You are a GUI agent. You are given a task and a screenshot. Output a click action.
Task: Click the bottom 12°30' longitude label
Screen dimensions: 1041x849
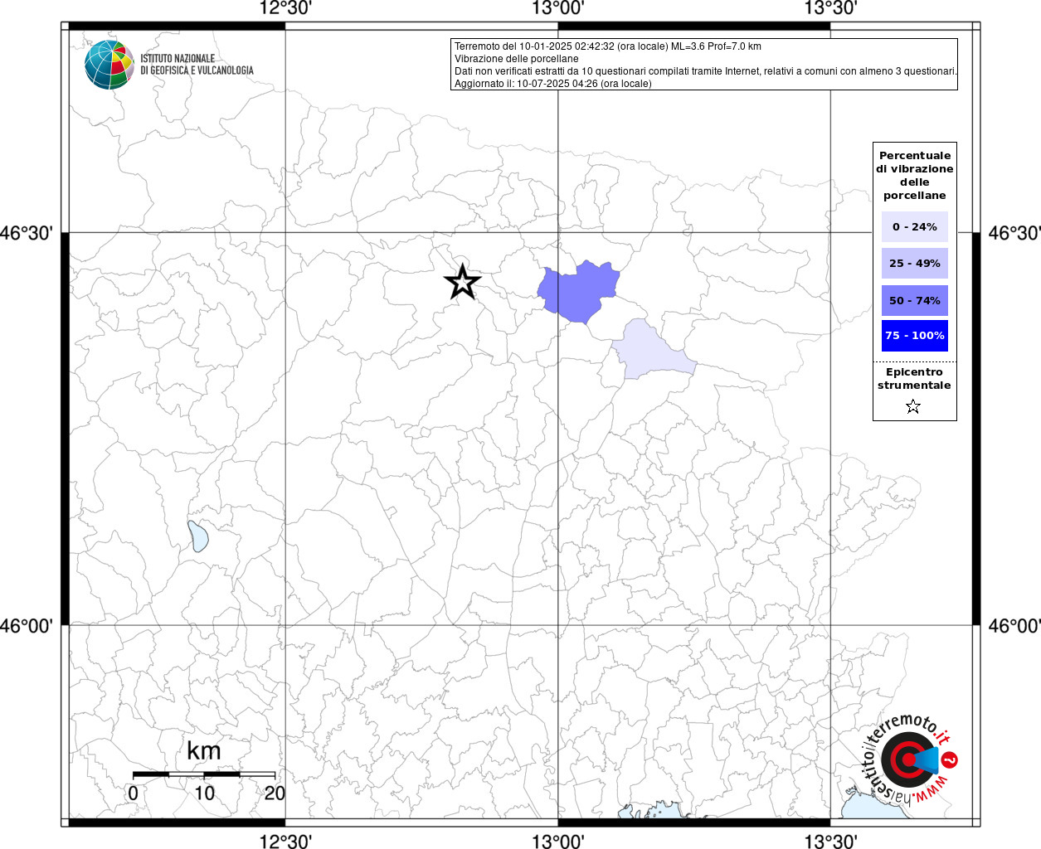(285, 842)
